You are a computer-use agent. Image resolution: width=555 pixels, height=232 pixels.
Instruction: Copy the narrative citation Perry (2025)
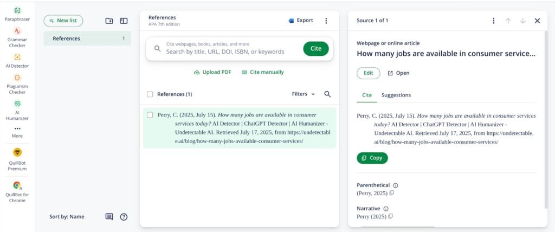pos(390,216)
